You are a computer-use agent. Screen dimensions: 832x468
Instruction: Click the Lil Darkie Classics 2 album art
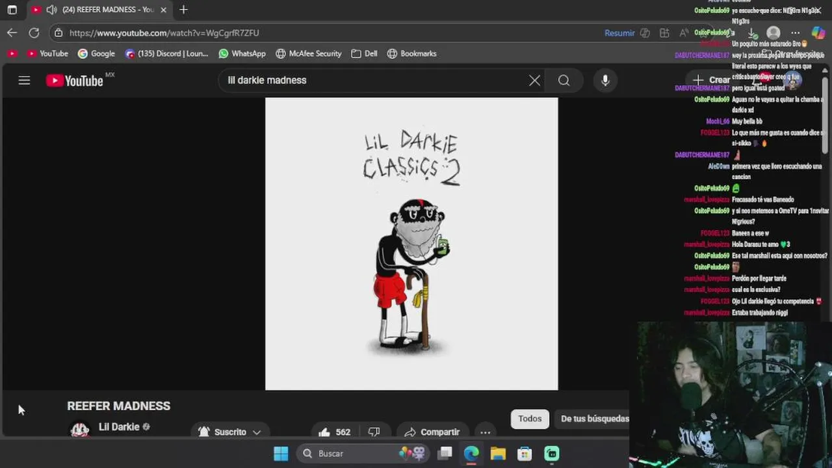pos(411,244)
